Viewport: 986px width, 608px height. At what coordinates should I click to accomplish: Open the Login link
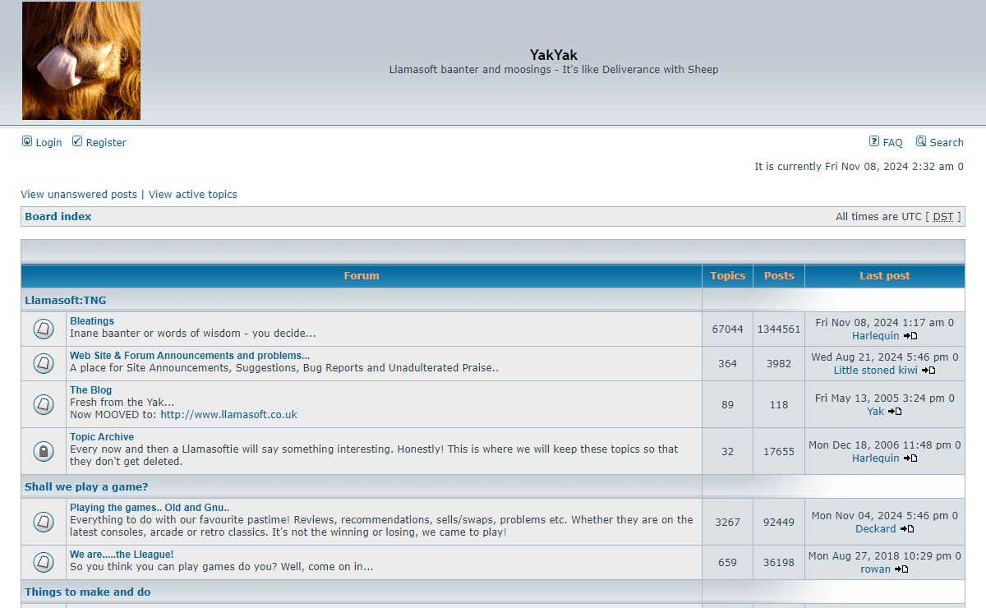point(48,142)
